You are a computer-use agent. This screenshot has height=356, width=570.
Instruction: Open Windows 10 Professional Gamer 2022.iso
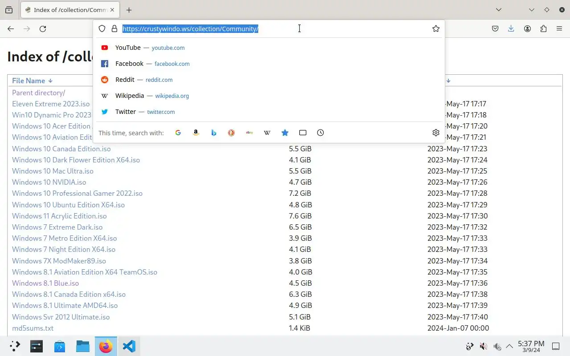tap(77, 193)
